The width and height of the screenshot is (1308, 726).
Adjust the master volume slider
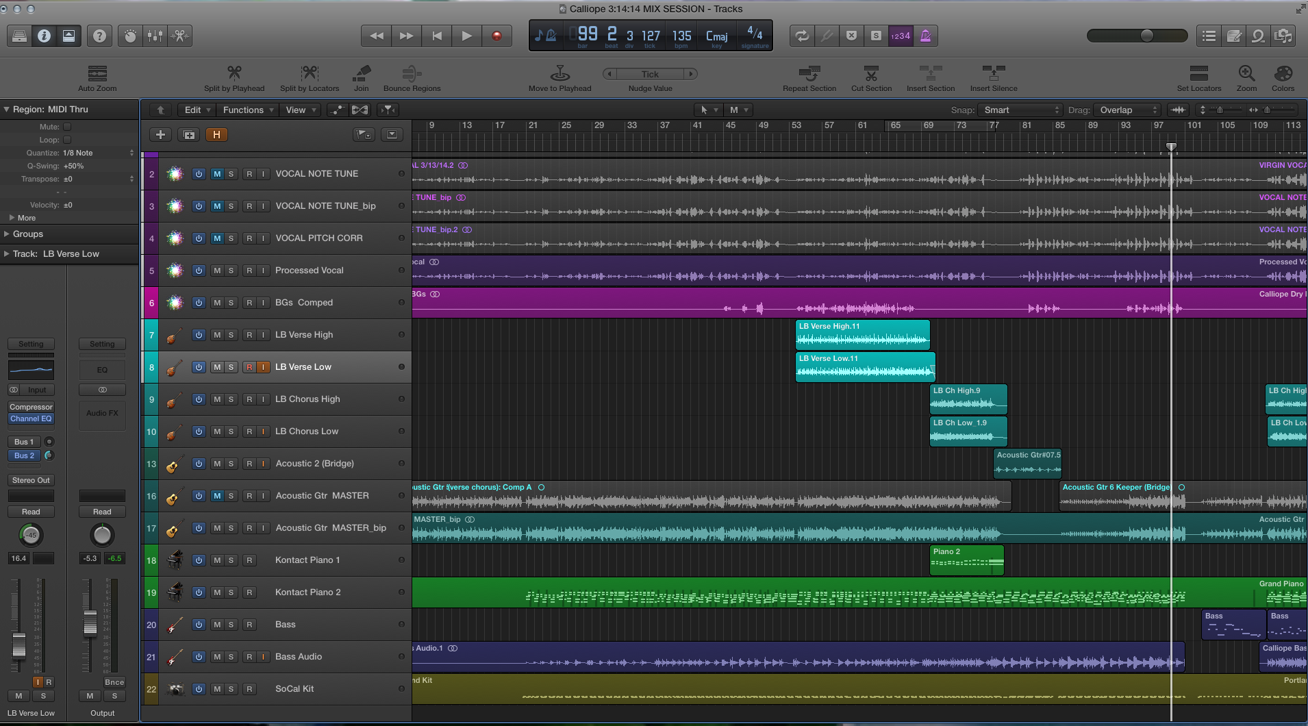pos(1137,36)
